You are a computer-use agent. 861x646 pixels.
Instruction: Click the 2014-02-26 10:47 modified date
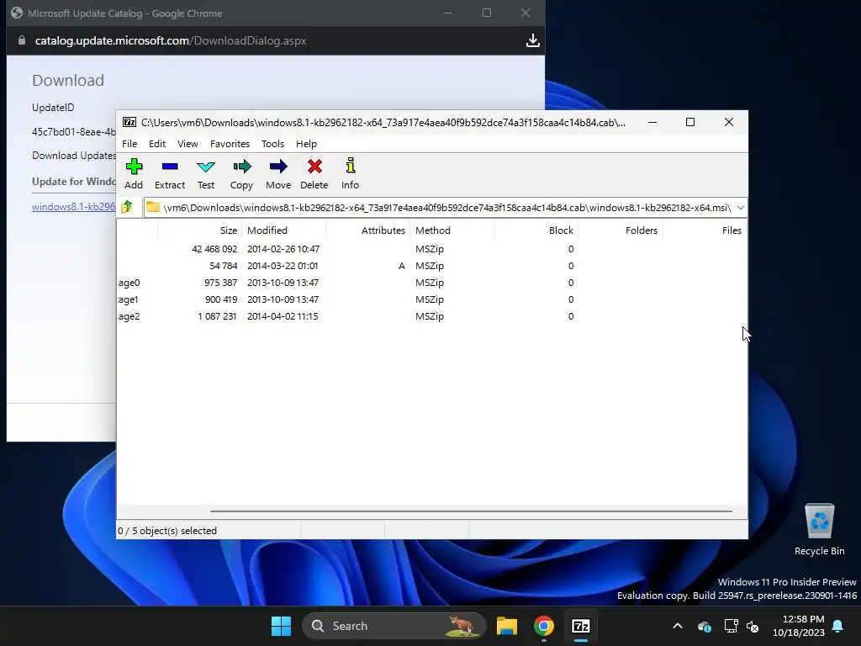tap(283, 249)
